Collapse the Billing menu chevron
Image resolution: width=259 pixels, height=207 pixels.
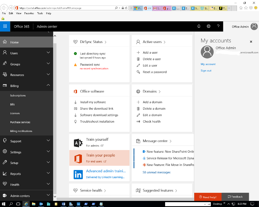48,85
